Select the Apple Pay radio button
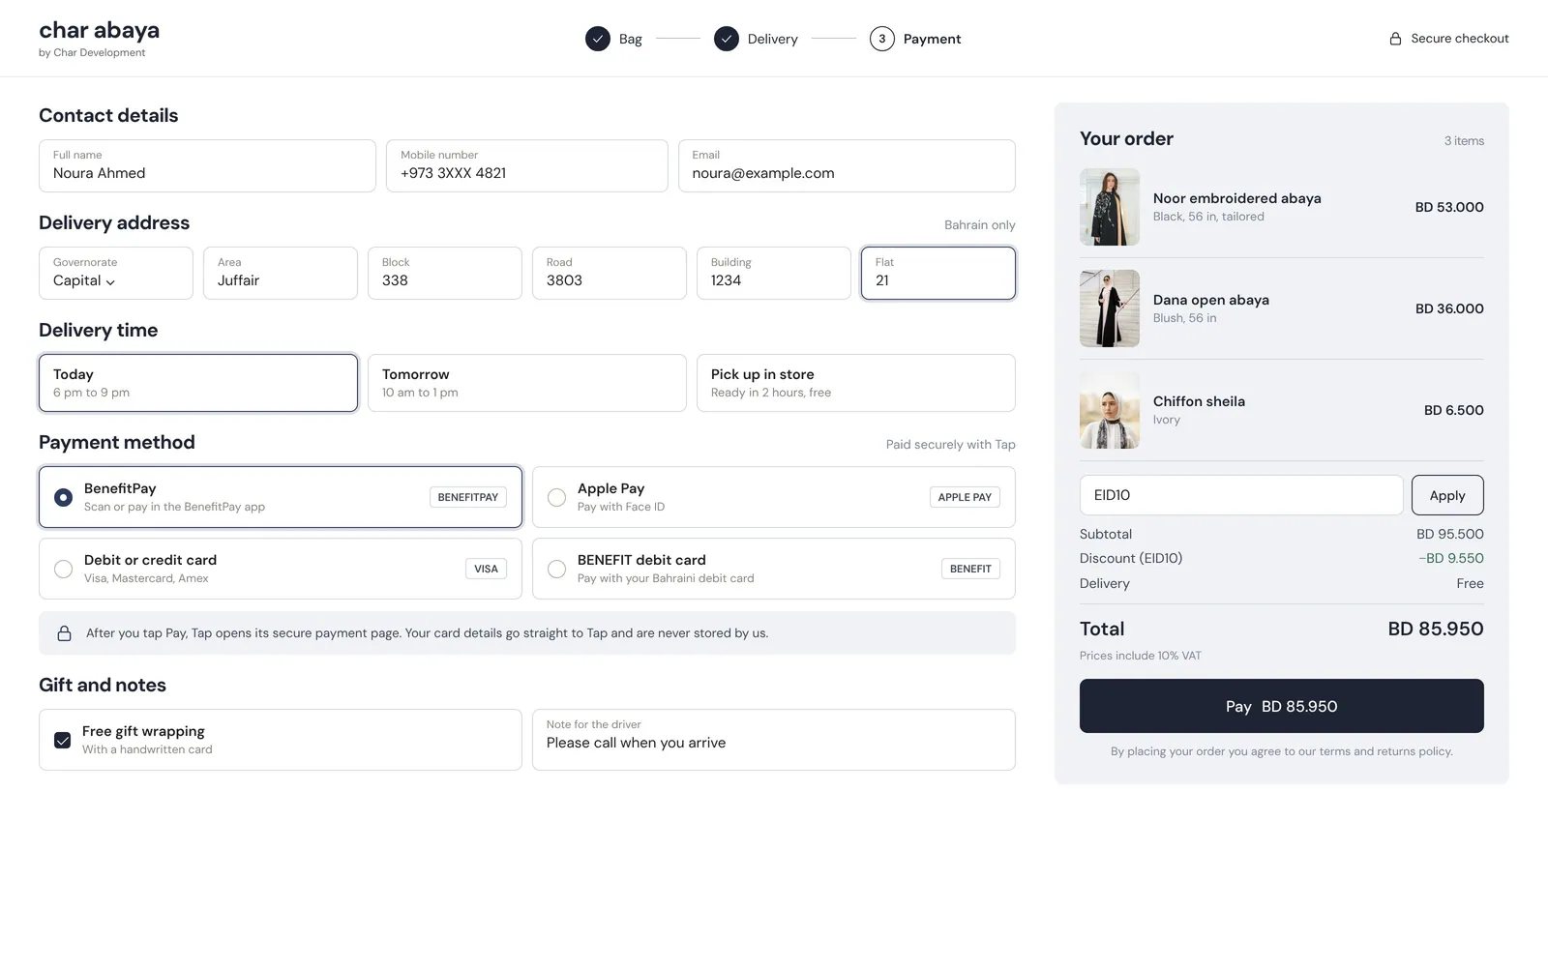The height and width of the screenshot is (967, 1548). 556,497
